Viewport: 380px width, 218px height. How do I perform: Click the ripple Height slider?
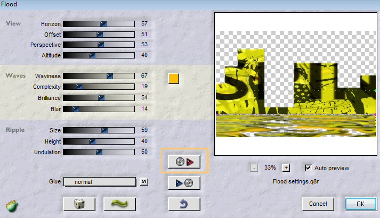99,141
